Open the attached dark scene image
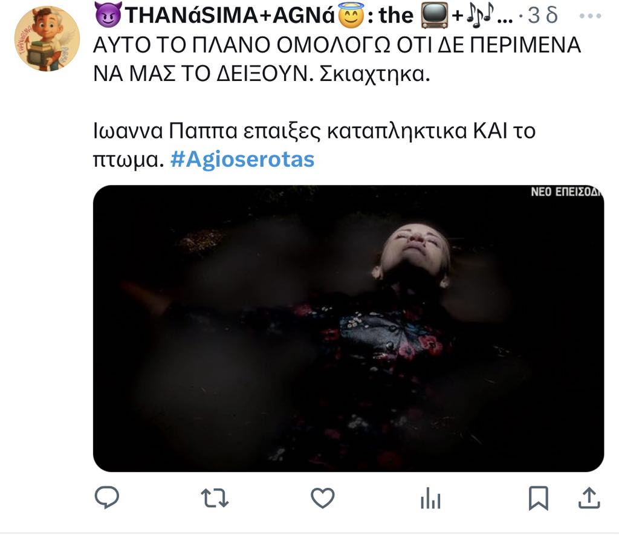Viewport: 619px width, 535px height. pos(348,328)
